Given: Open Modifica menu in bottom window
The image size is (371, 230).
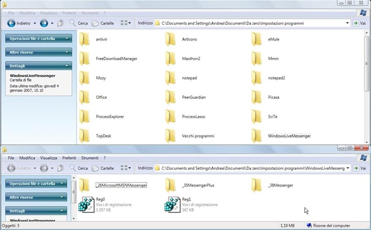Looking at the screenshot, I should 27,158.
